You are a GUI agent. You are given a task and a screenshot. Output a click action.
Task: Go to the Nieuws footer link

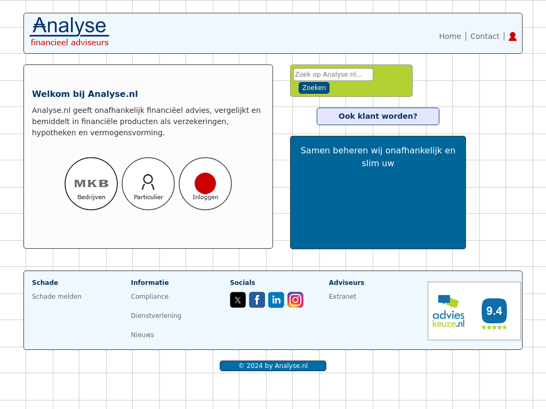coord(142,335)
